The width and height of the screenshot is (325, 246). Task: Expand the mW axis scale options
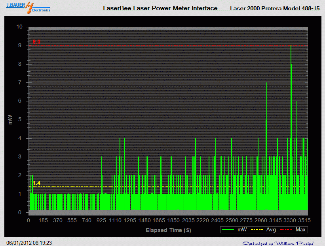(x=10, y=119)
